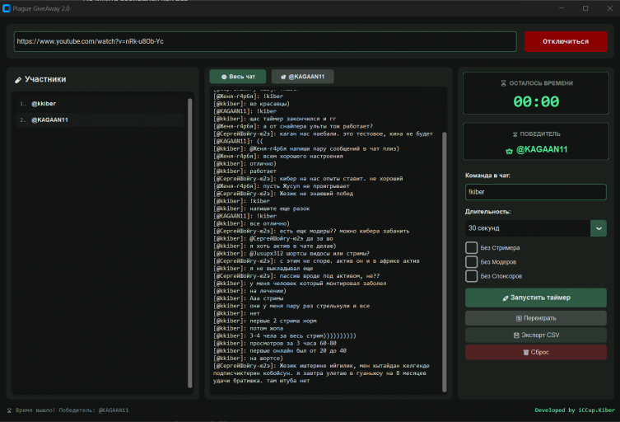Click the red Сброс button

[x=536, y=352]
